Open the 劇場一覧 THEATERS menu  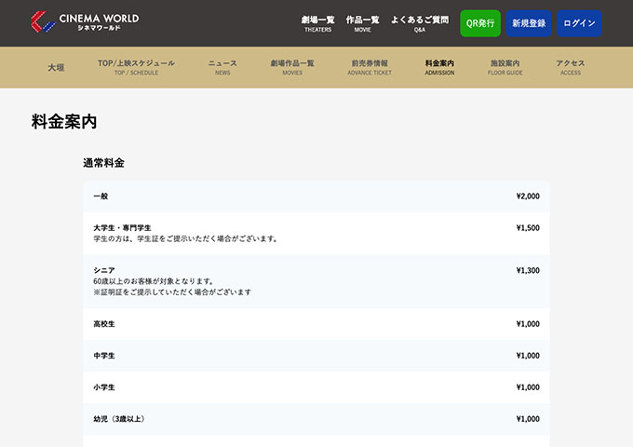(x=317, y=23)
